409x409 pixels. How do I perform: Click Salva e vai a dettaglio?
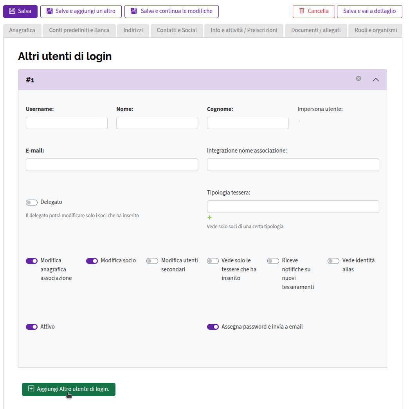(369, 11)
